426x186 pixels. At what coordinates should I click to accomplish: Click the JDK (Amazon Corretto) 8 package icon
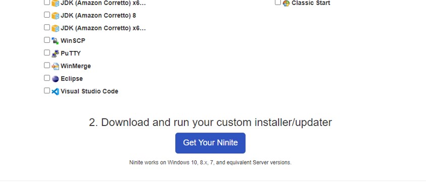point(55,16)
